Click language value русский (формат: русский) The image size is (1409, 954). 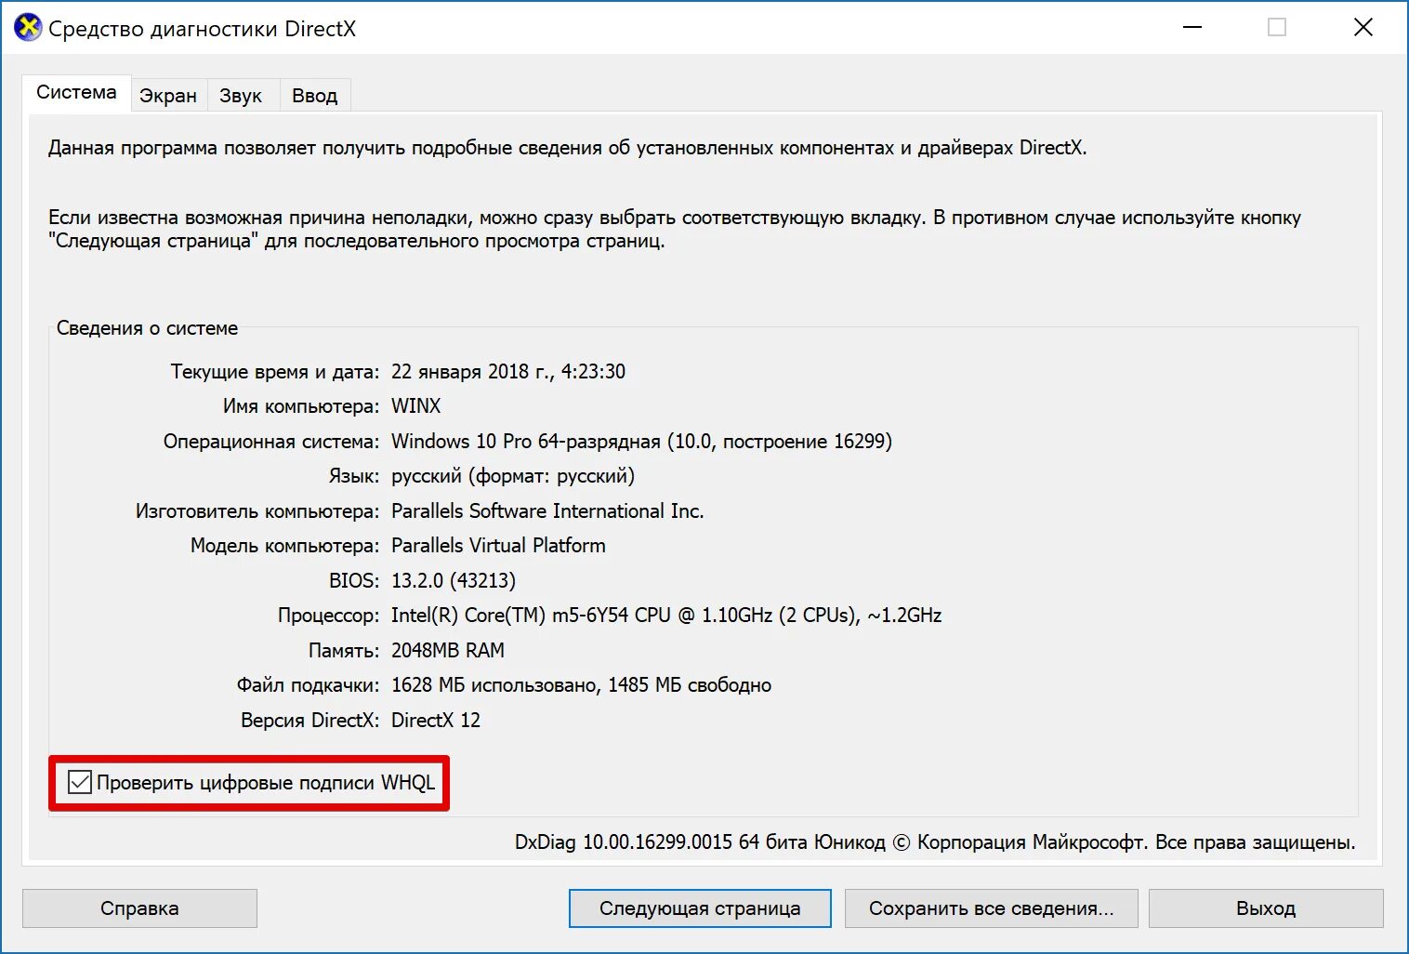(513, 476)
